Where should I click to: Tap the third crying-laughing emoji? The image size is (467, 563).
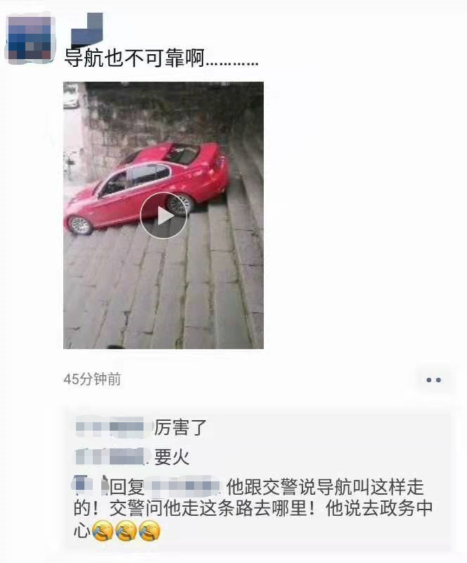[x=148, y=531]
